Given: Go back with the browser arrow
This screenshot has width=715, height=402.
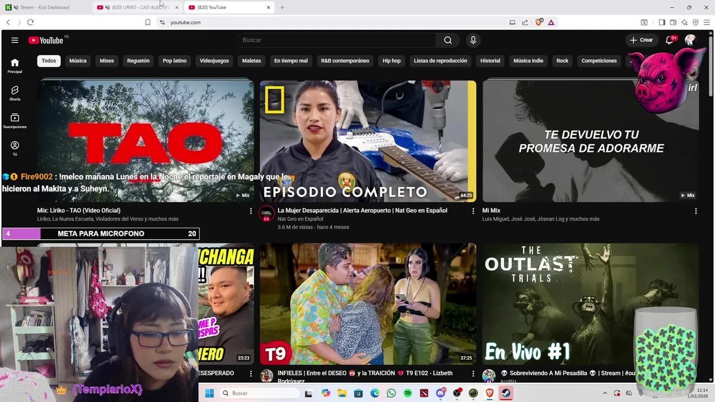Looking at the screenshot, I should tap(8, 22).
